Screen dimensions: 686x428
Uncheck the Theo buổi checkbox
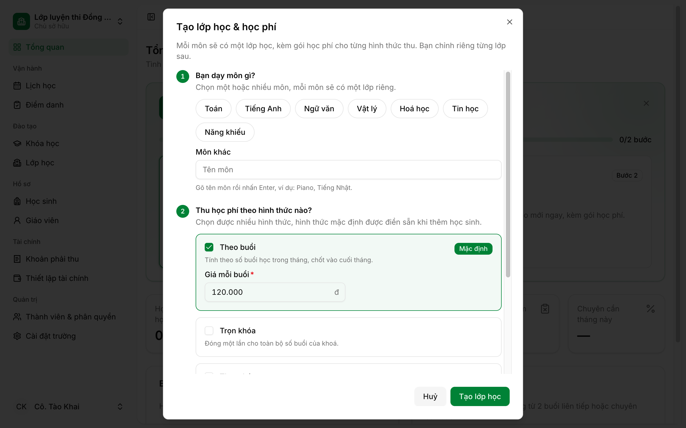pyautogui.click(x=209, y=247)
